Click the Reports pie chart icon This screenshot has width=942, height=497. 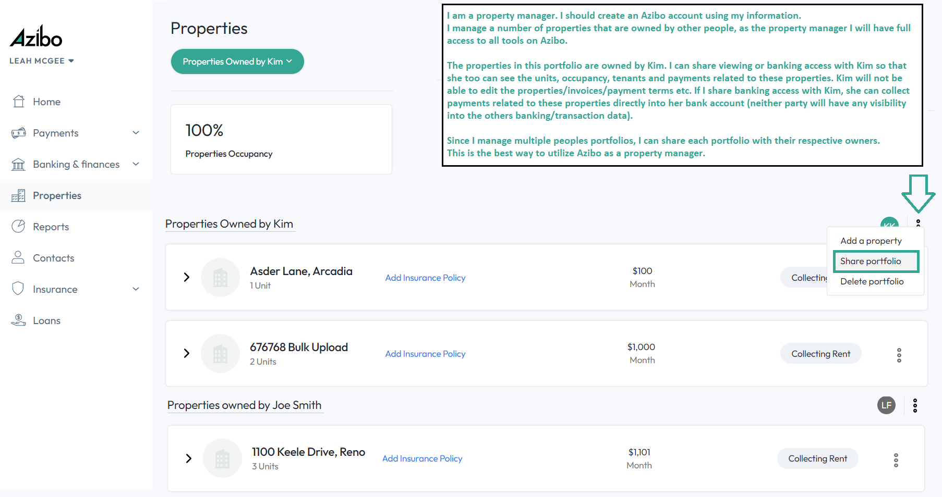pos(18,226)
